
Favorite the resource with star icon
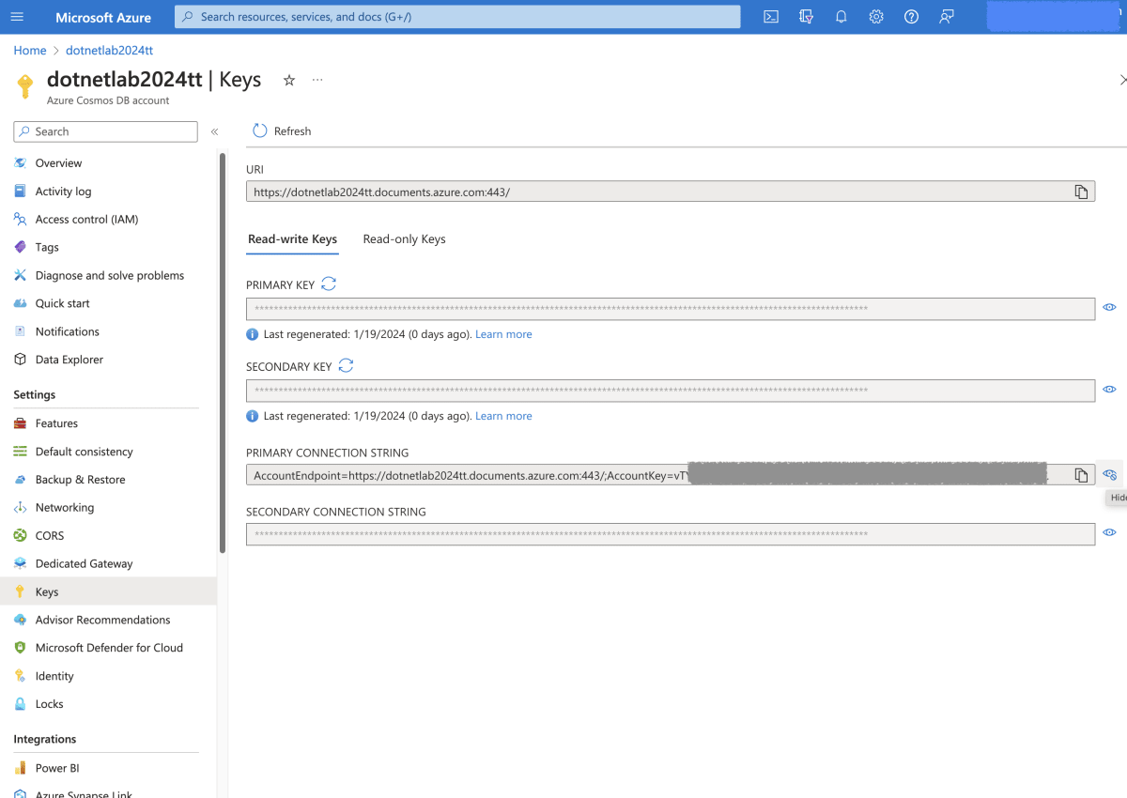pyautogui.click(x=289, y=81)
